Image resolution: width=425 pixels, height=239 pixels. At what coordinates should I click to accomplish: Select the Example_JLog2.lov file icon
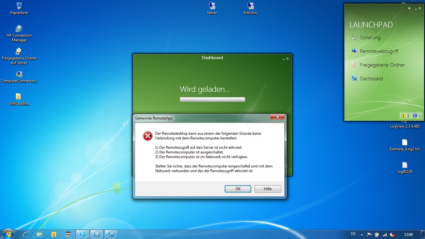405,145
